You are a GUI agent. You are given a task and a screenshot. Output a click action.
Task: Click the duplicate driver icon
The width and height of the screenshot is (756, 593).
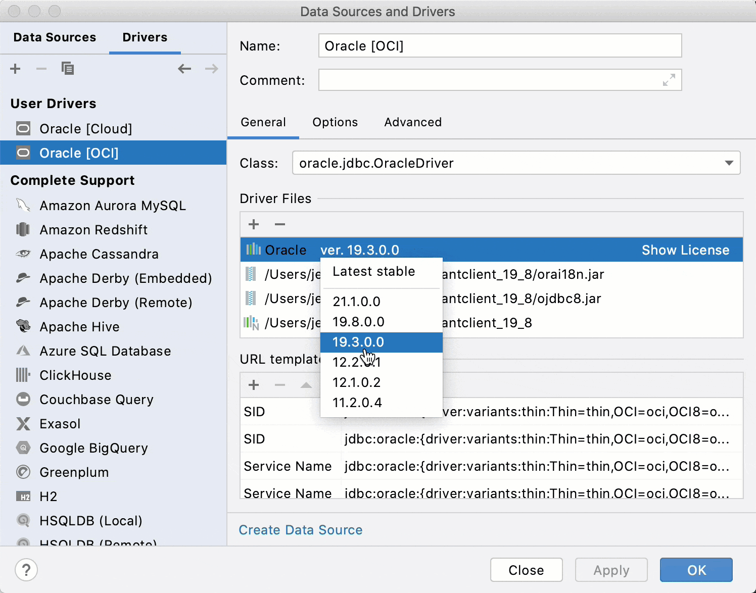67,68
